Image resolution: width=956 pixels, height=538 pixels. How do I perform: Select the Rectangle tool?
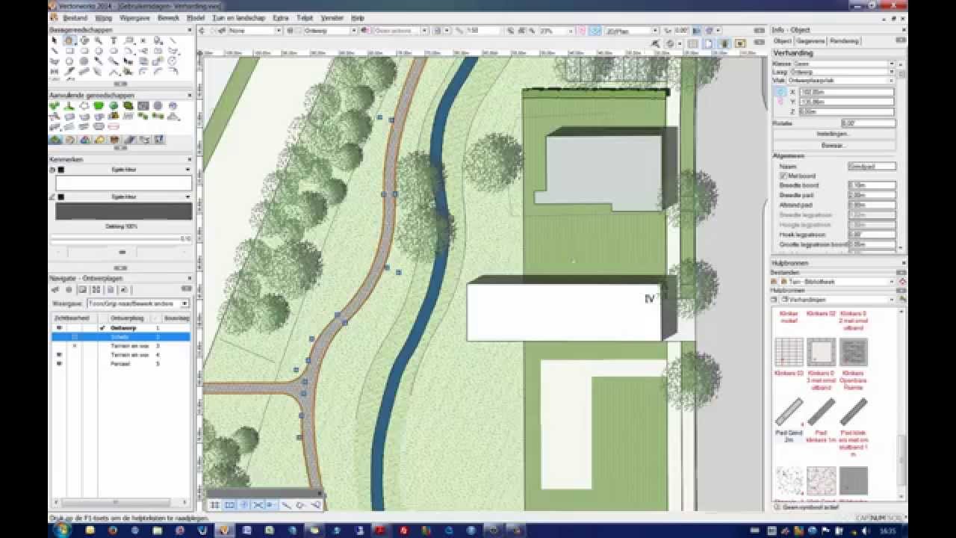pos(69,51)
